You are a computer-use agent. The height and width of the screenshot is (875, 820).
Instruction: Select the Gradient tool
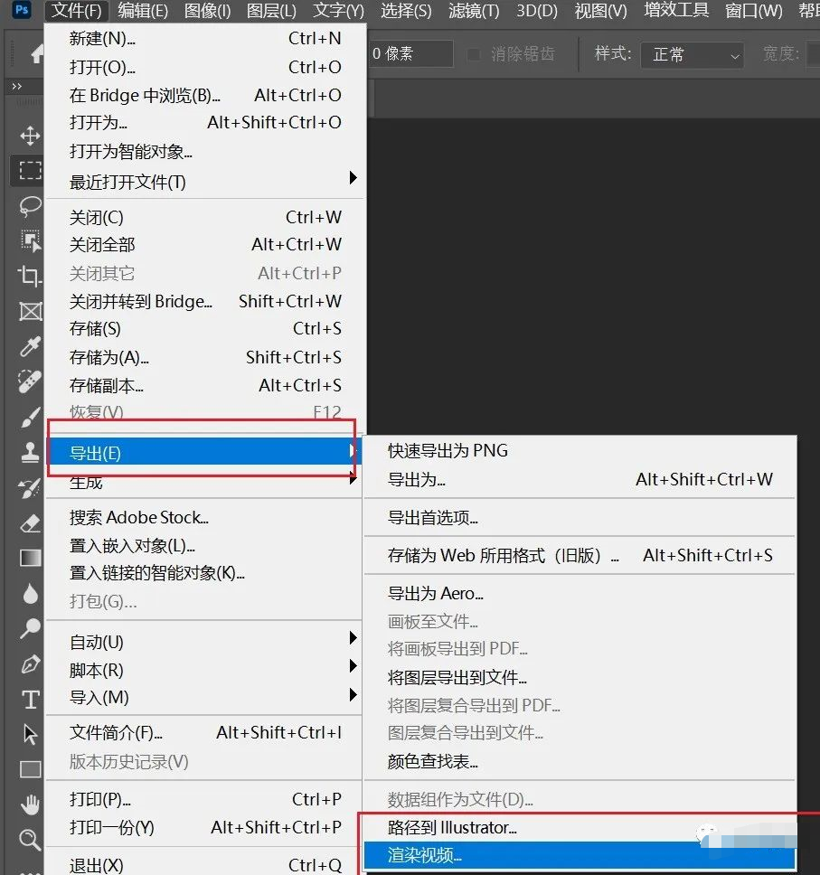pyautogui.click(x=31, y=558)
